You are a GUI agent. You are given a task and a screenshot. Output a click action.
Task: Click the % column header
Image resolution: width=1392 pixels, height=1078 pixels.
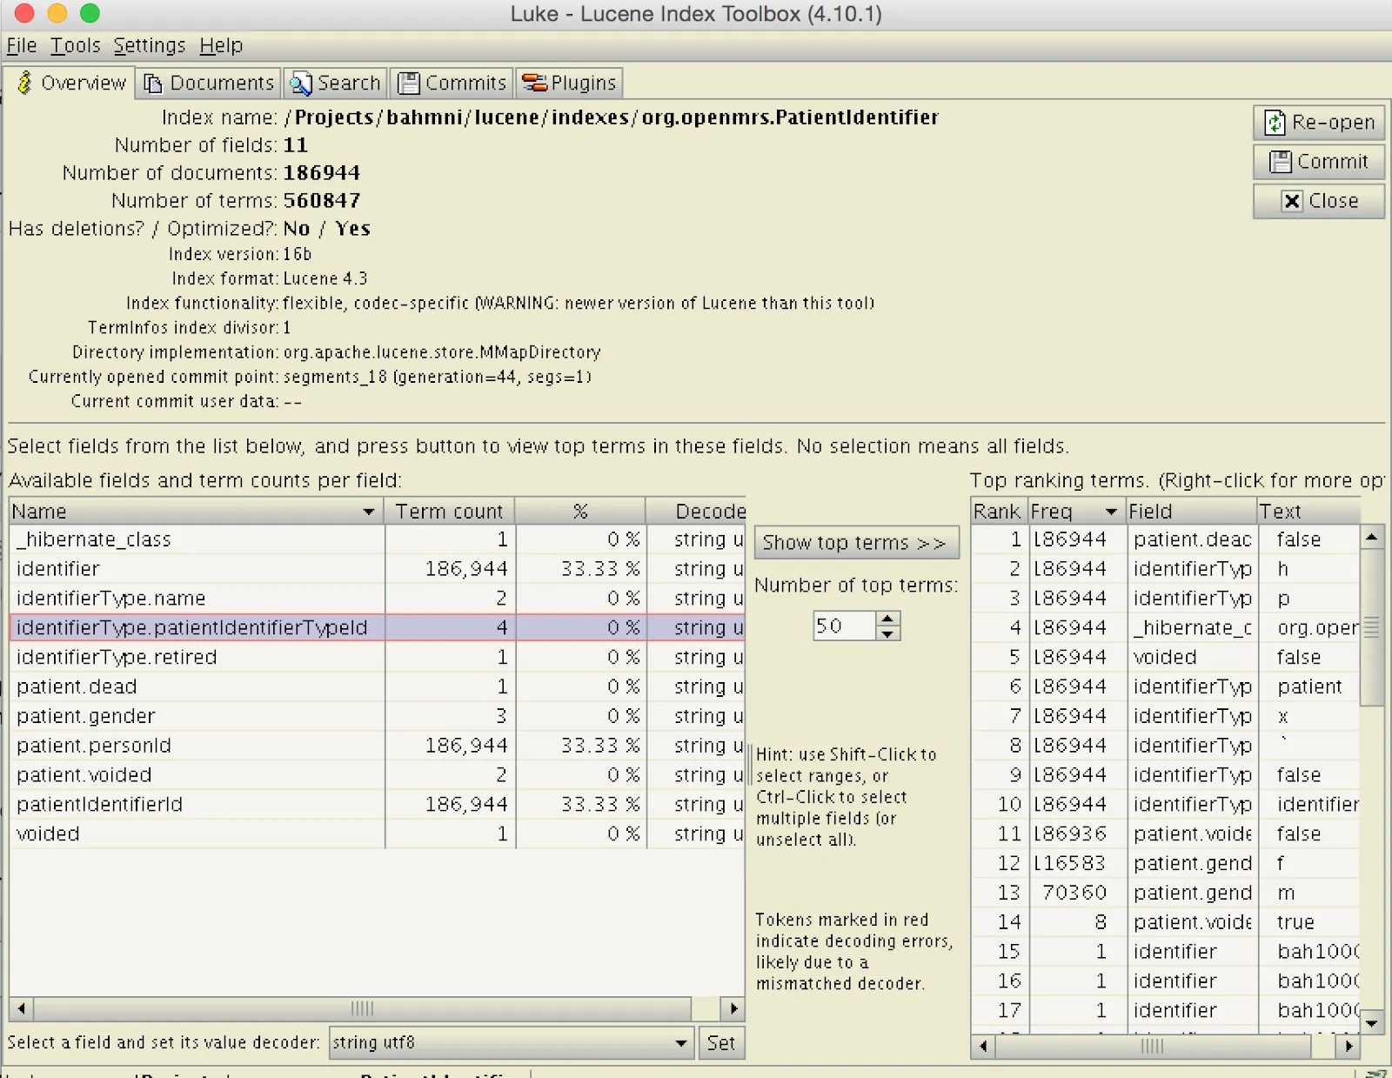click(x=580, y=512)
